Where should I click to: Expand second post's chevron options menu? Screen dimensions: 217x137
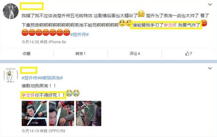point(210,68)
